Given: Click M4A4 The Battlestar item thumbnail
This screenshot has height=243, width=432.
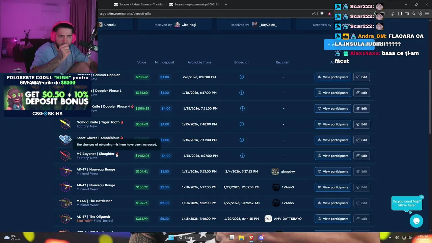Looking at the screenshot, I should [x=65, y=203].
